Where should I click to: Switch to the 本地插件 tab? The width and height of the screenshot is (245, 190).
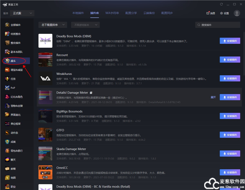click(x=78, y=13)
